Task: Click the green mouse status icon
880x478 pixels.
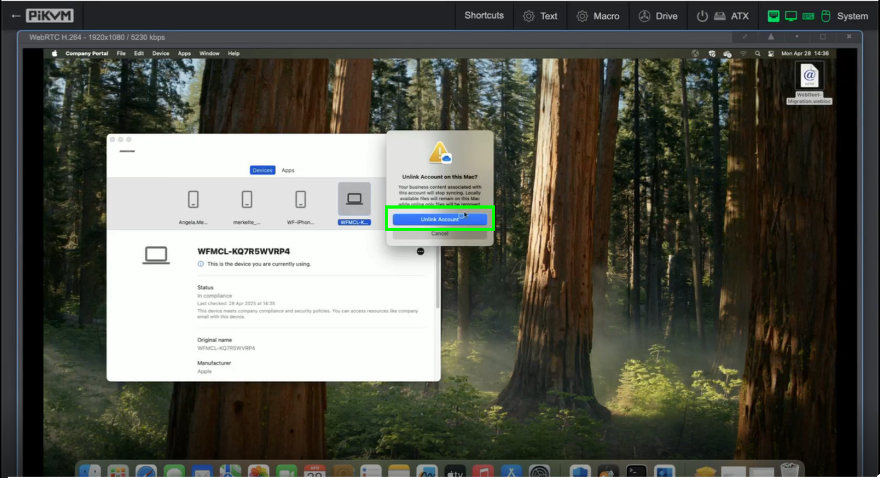Action: [x=826, y=16]
